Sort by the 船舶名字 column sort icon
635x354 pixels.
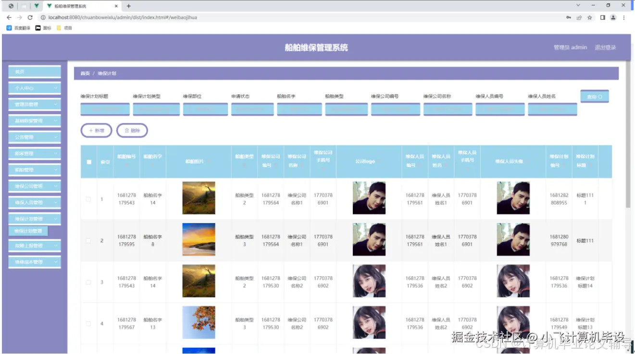coord(152,165)
